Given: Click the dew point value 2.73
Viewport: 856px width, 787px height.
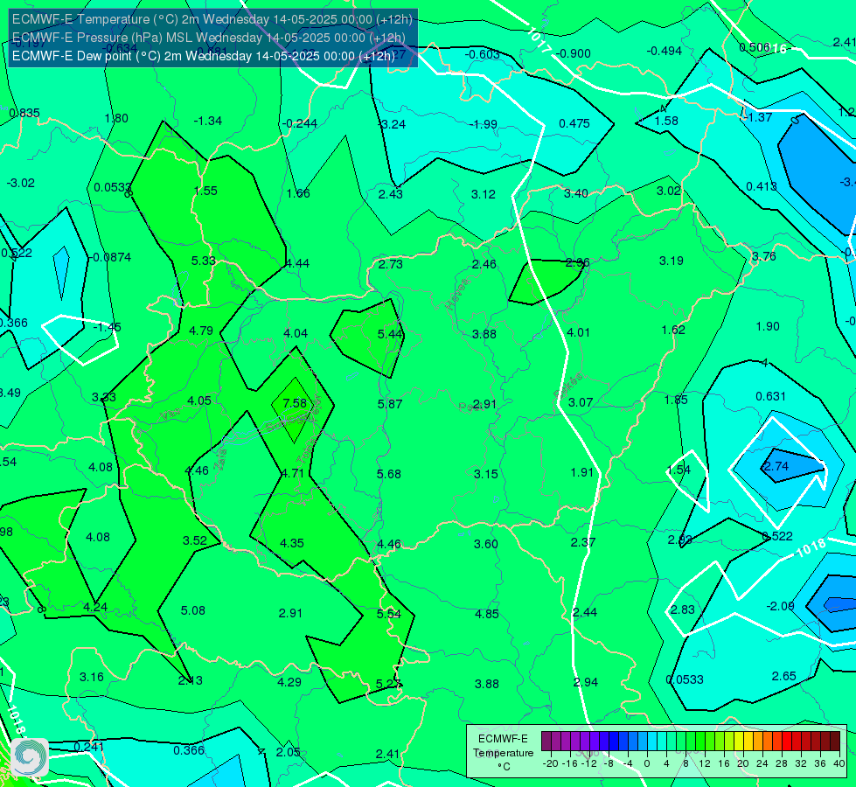Looking at the screenshot, I should point(391,264).
